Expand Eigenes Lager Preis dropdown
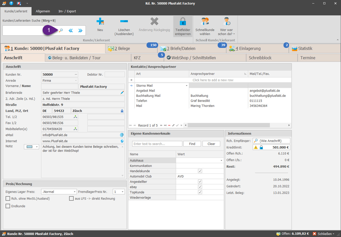The width and height of the screenshot is (341, 237). [x=75, y=192]
